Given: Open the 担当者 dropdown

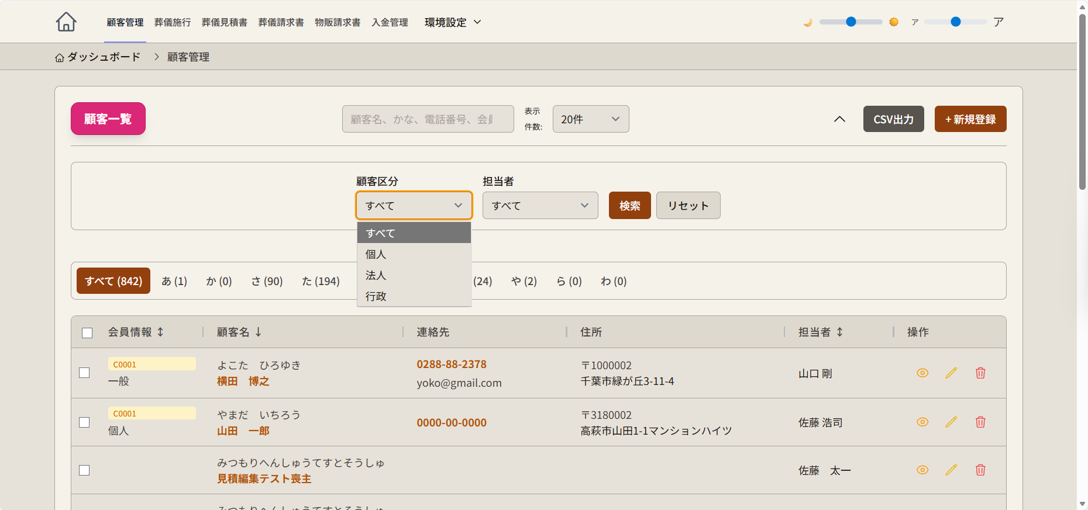Looking at the screenshot, I should [539, 206].
